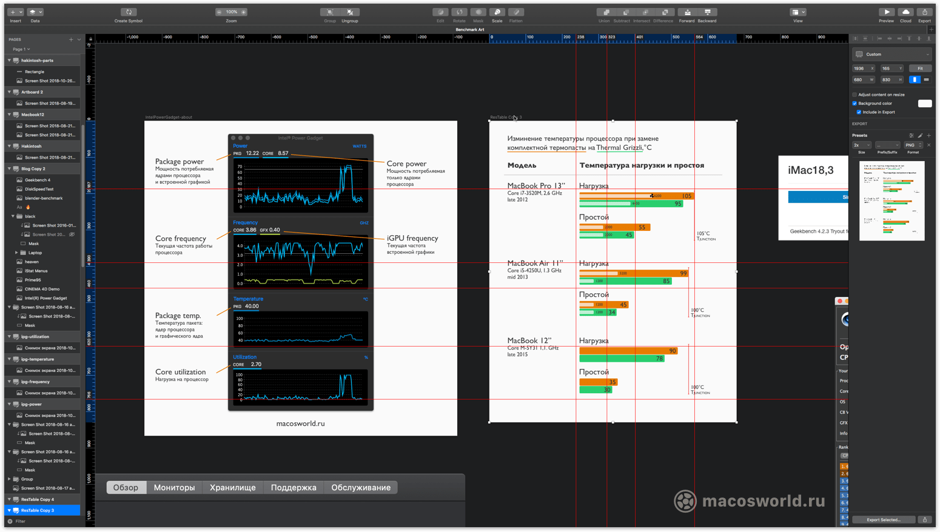Toggle the hidden eye on Screen Shot 20... layer
Image resolution: width=940 pixels, height=532 pixels.
click(x=72, y=234)
